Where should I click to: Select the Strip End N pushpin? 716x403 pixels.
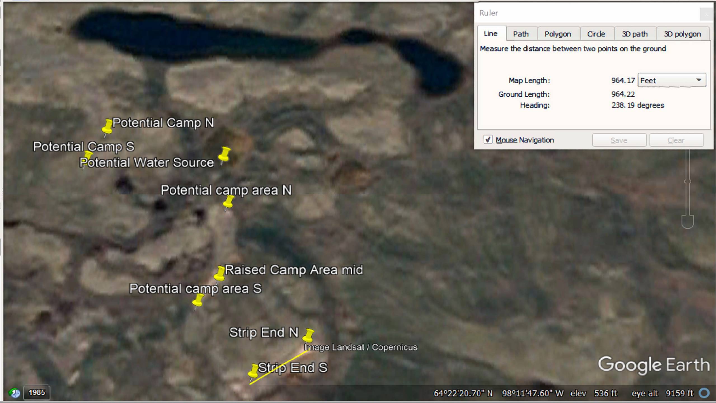coord(308,336)
